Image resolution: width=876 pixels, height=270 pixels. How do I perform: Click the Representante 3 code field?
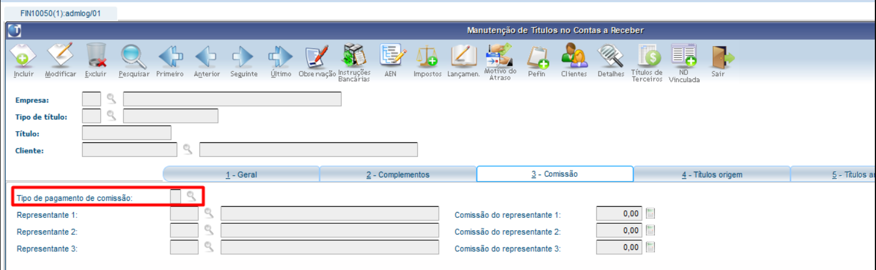coord(184,247)
